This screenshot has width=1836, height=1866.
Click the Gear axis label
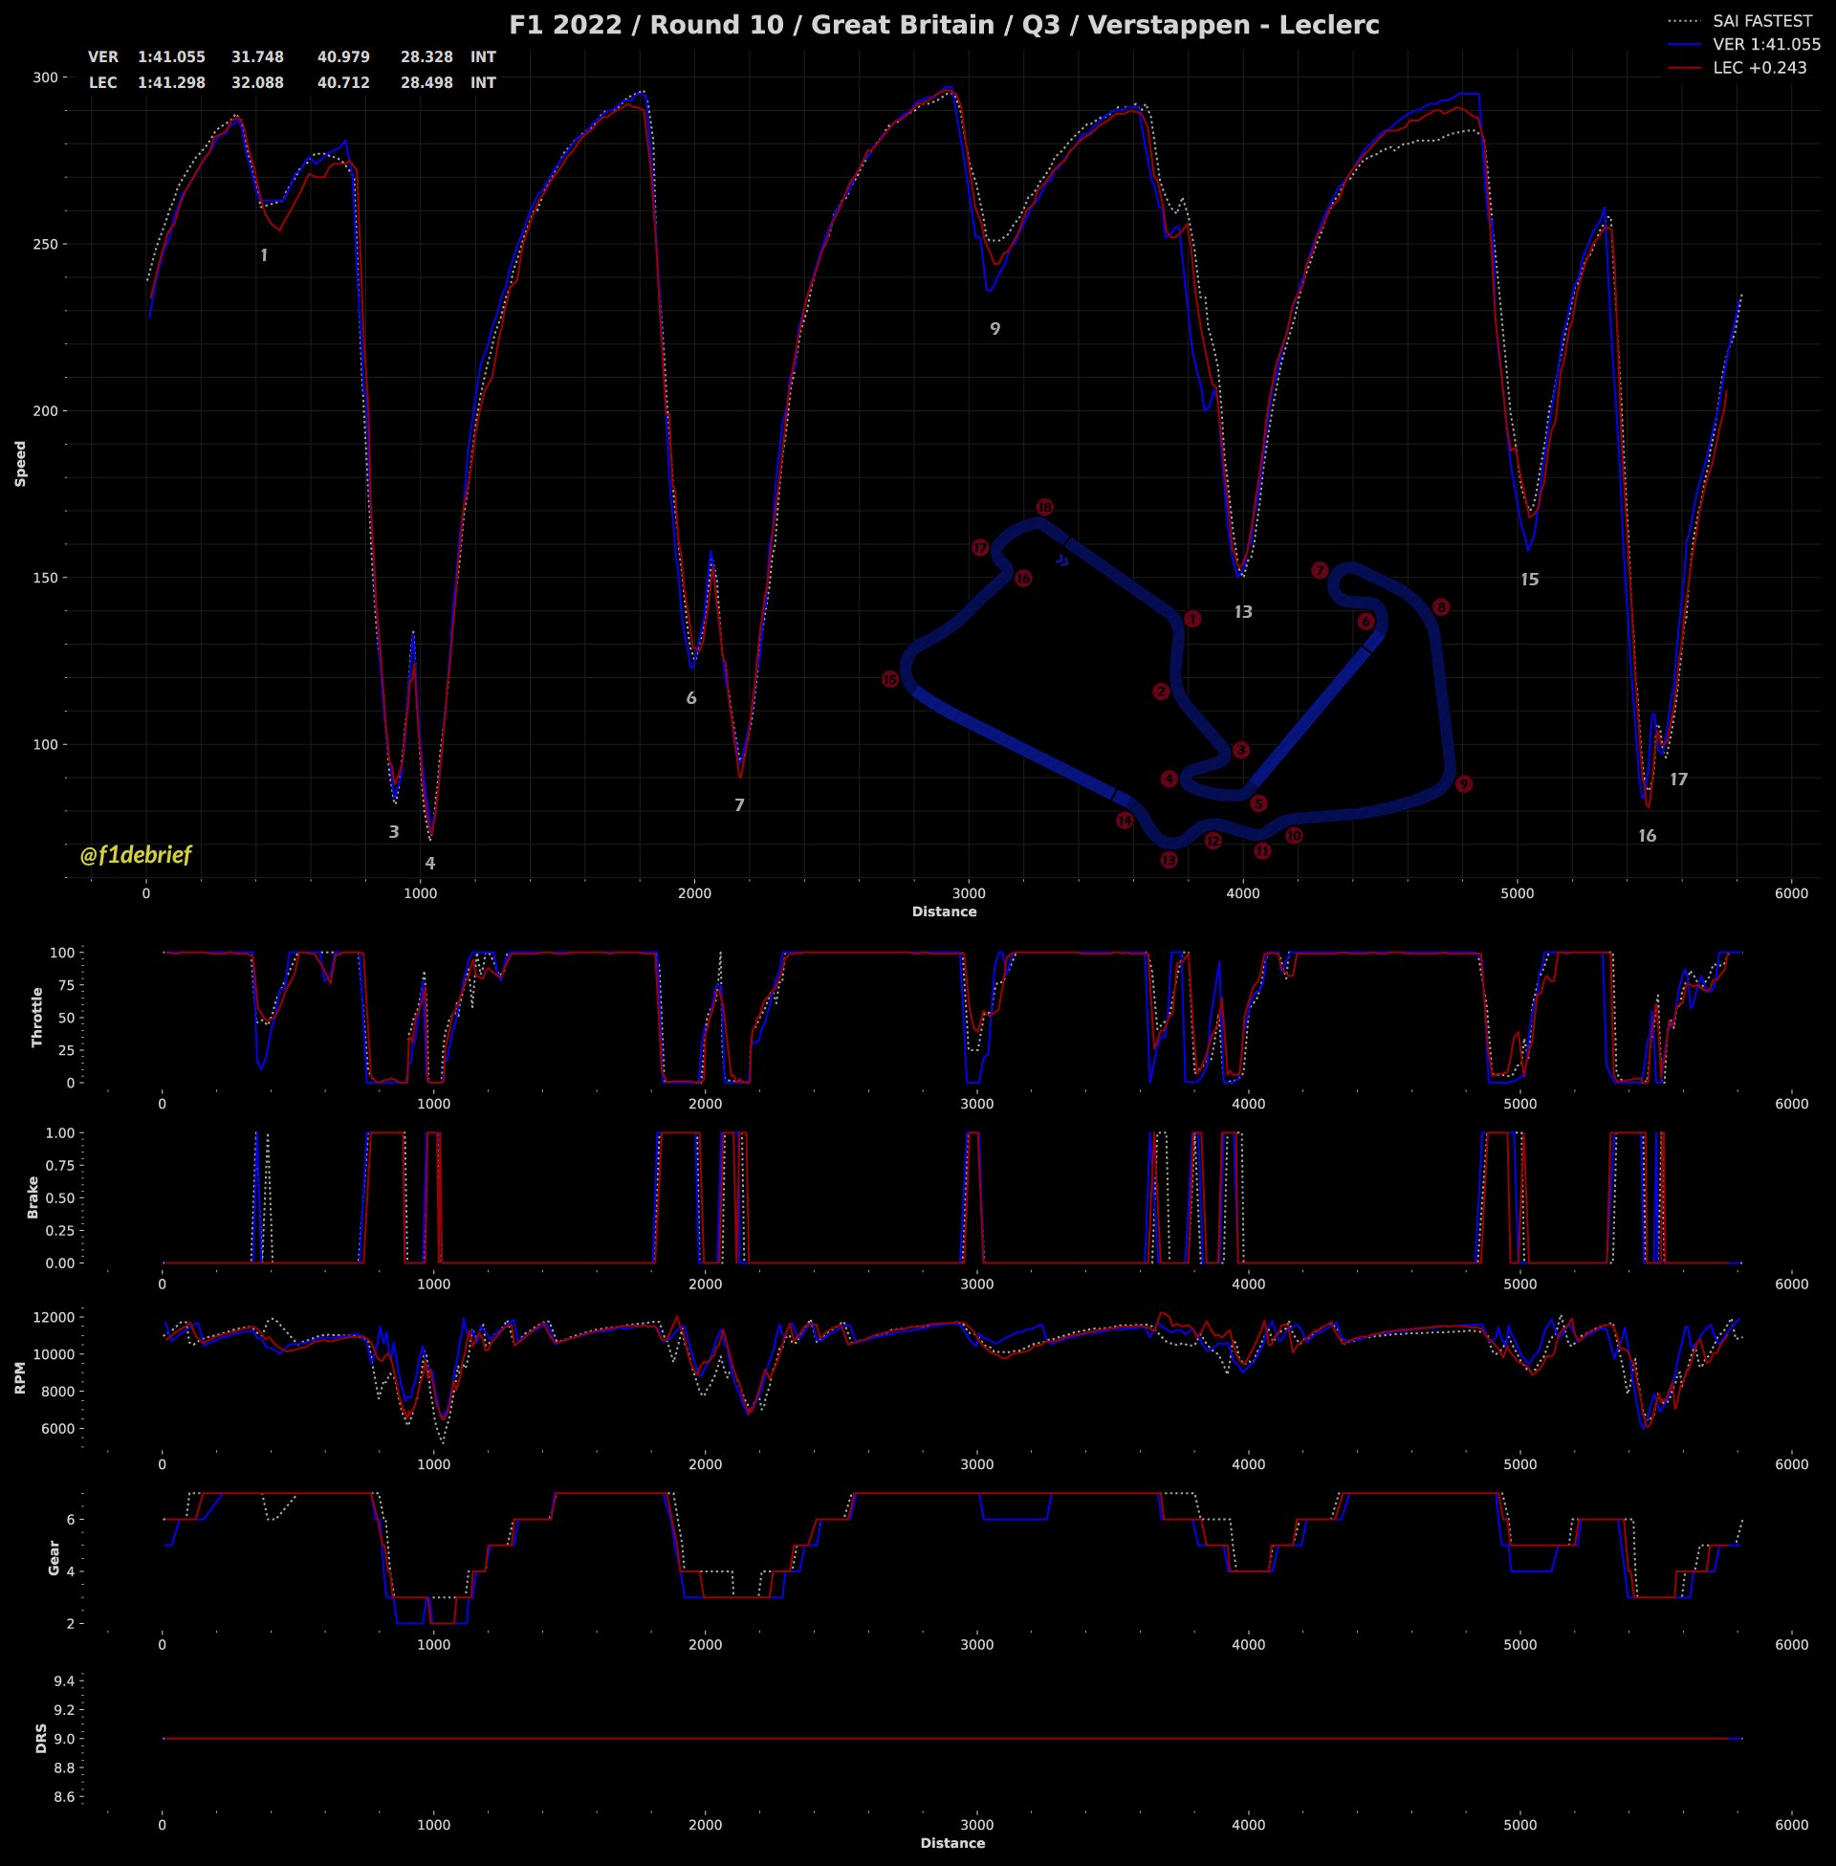point(54,1557)
